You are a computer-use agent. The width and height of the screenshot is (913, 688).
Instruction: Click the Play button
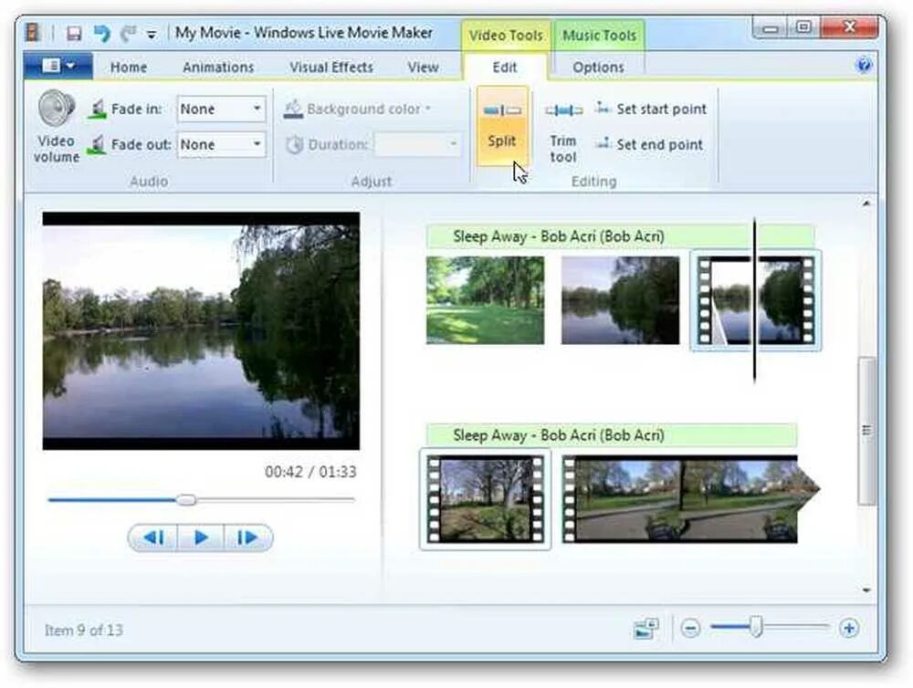tap(201, 537)
